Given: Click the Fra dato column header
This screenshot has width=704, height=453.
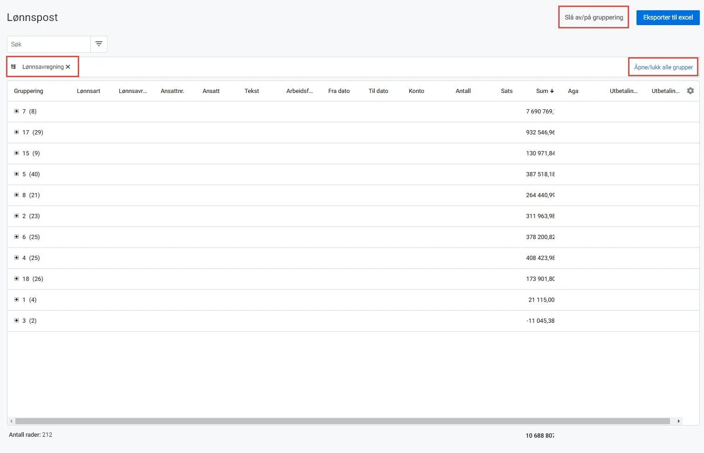Looking at the screenshot, I should click(x=339, y=91).
